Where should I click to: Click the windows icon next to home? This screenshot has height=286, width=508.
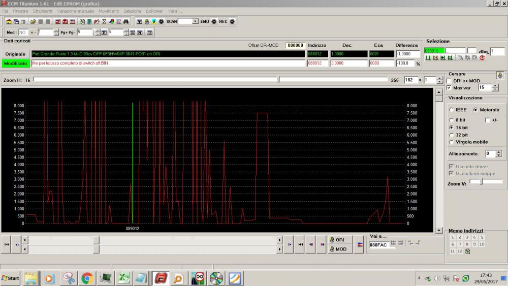(x=16, y=21)
